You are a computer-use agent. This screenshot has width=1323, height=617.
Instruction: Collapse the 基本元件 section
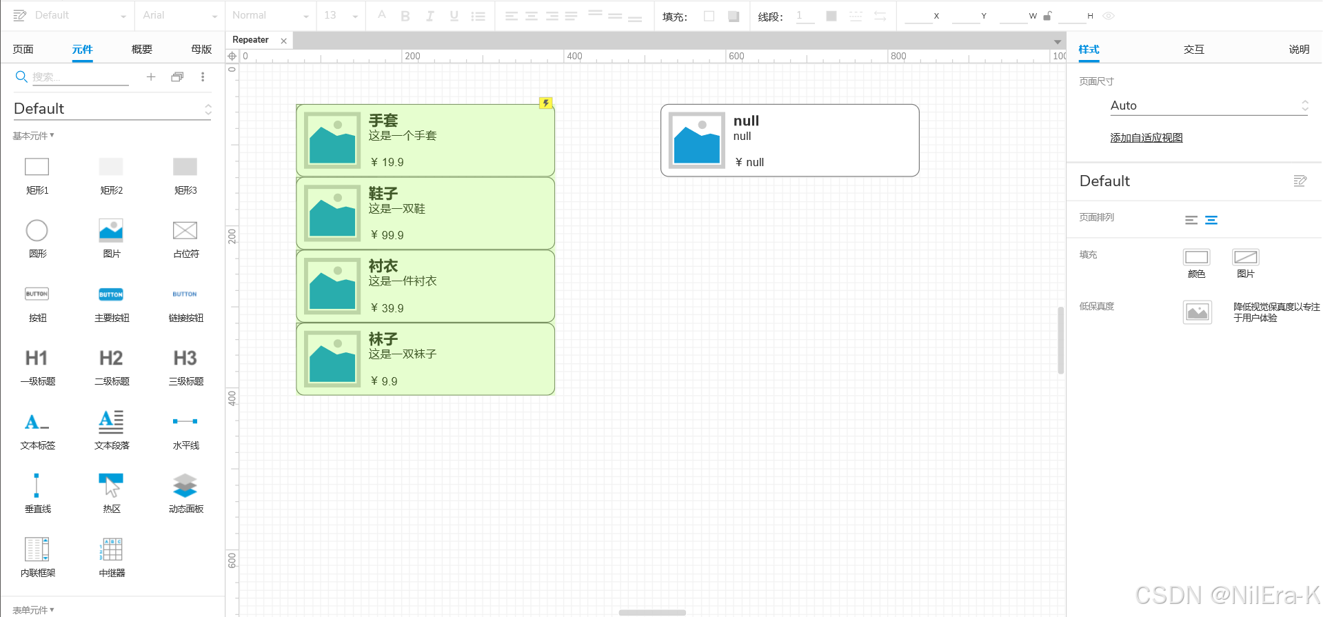pos(33,136)
